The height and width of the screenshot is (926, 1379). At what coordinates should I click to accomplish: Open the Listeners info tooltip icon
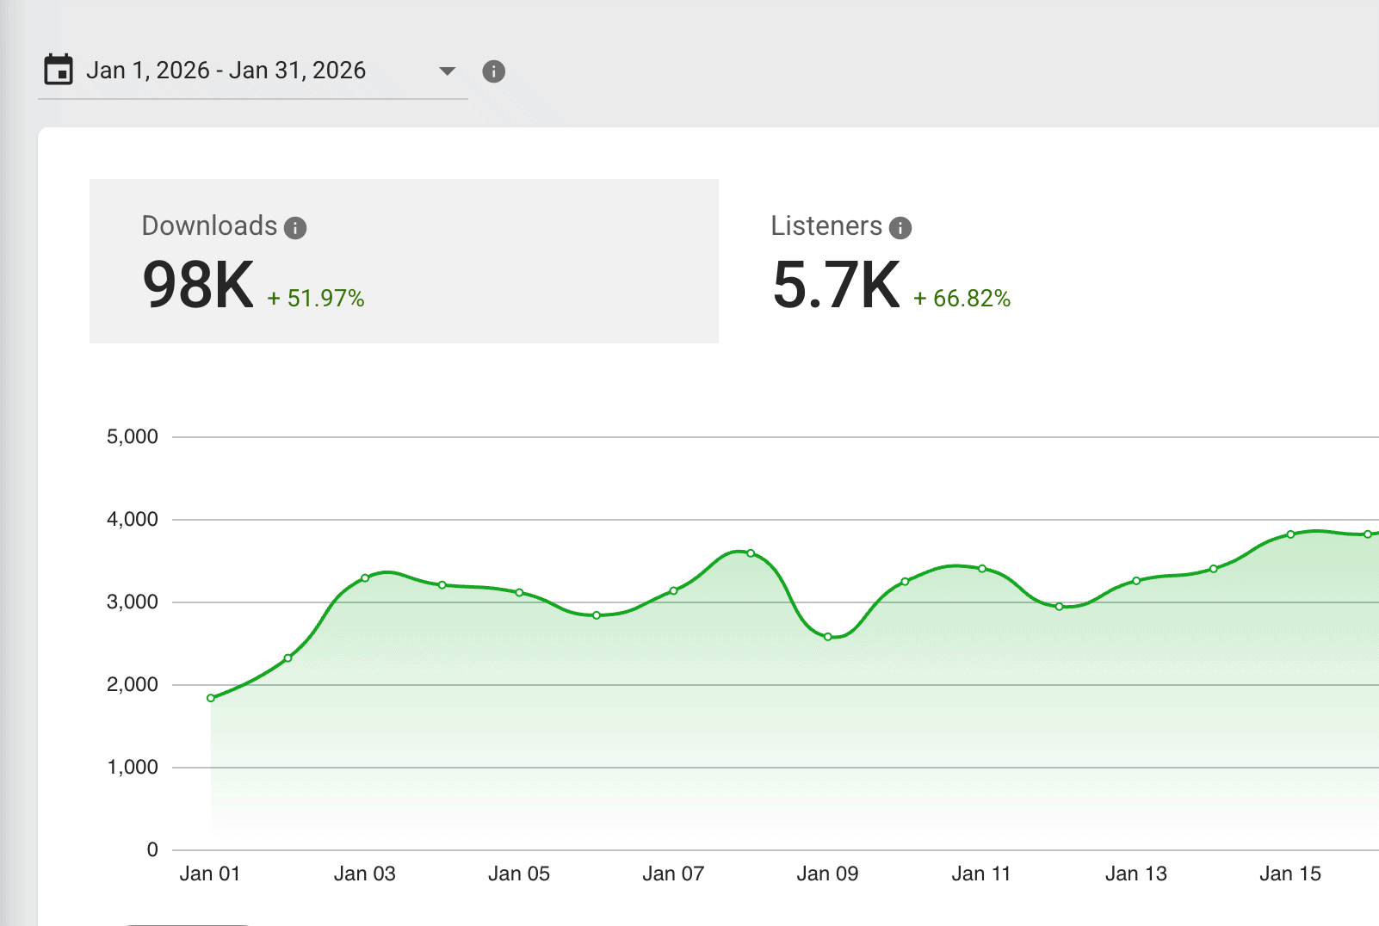click(x=900, y=228)
